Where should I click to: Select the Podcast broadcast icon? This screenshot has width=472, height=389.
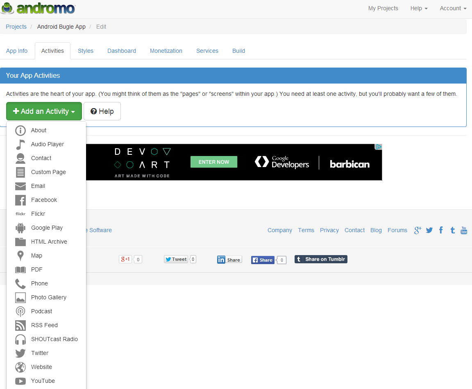(20, 311)
